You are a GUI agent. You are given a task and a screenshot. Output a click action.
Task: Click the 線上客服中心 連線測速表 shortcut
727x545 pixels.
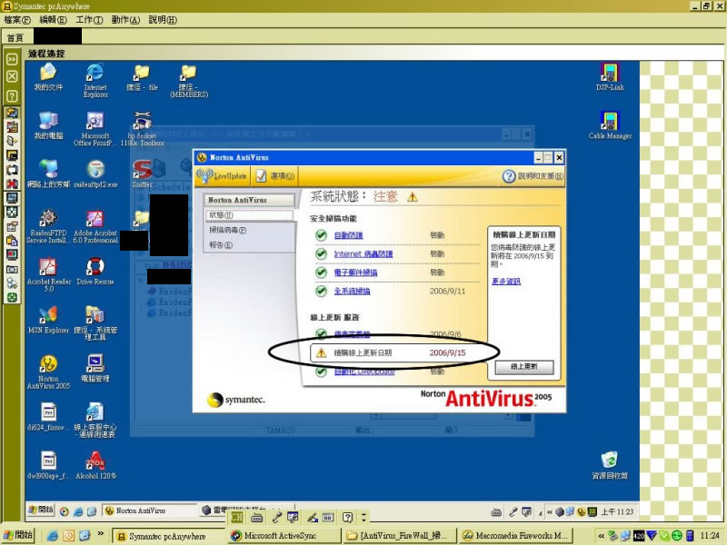(95, 421)
